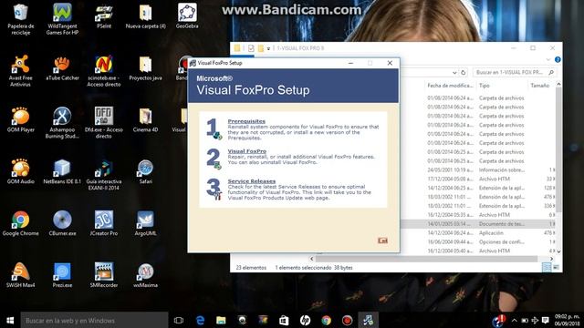Click the Exit button in FoxPro Setup
This screenshot has height=328, width=584.
click(382, 241)
